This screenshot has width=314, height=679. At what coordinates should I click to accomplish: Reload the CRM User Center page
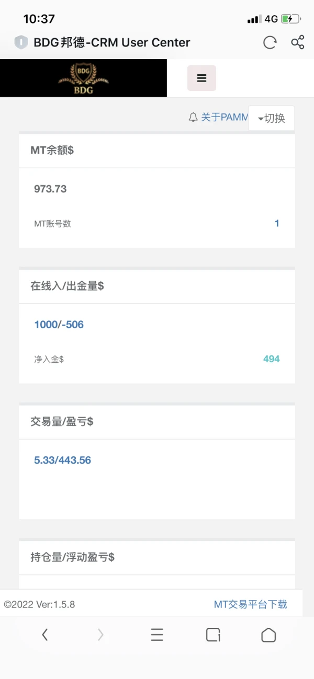pyautogui.click(x=270, y=43)
